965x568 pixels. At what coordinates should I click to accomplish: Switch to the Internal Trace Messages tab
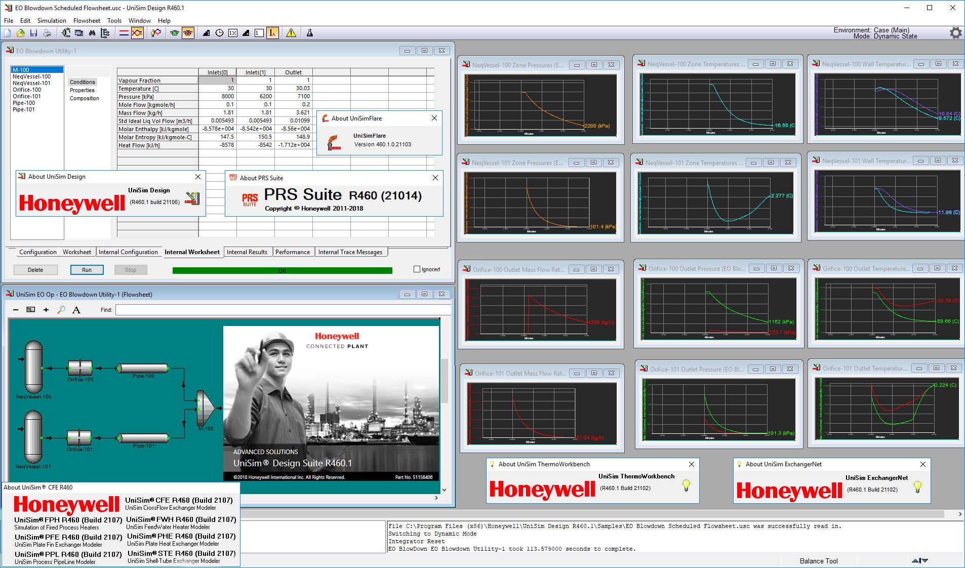click(x=350, y=252)
